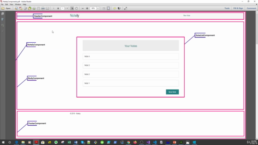Select the Note 1 row

click(x=131, y=83)
